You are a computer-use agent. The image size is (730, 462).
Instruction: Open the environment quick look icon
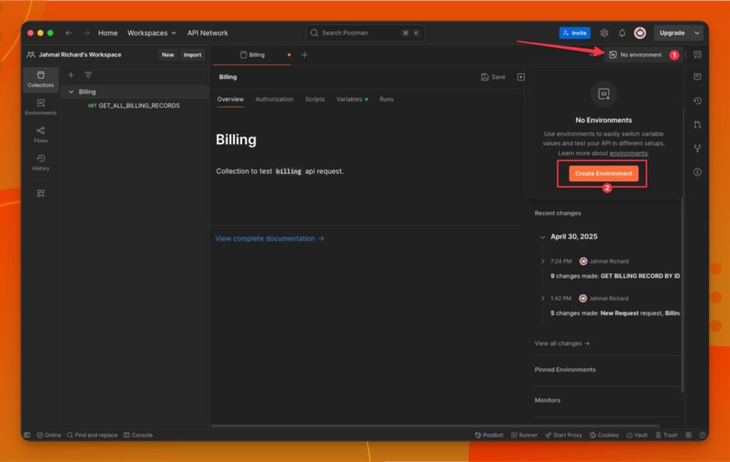[697, 55]
